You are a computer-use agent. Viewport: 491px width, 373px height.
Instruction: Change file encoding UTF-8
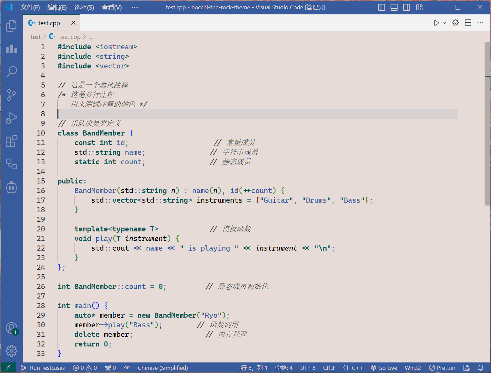pyautogui.click(x=308, y=368)
